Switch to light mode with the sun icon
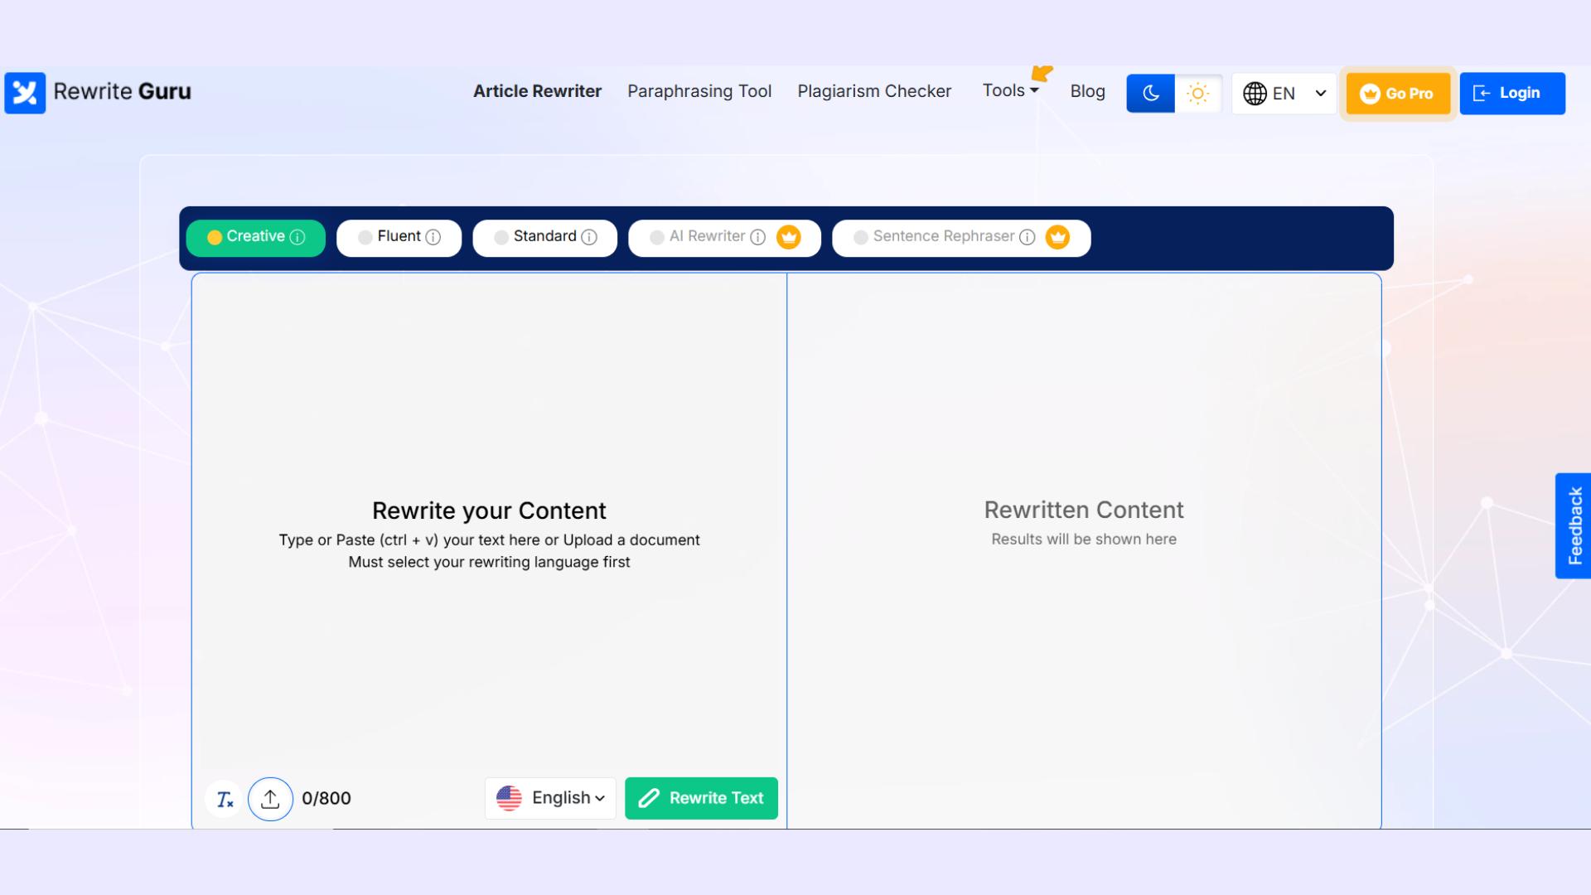 point(1198,93)
